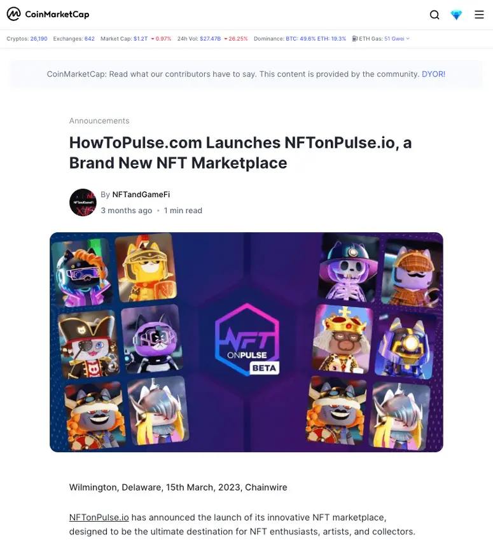The image size is (493, 542).
Task: Follow the DYOR! link
Action: point(434,74)
